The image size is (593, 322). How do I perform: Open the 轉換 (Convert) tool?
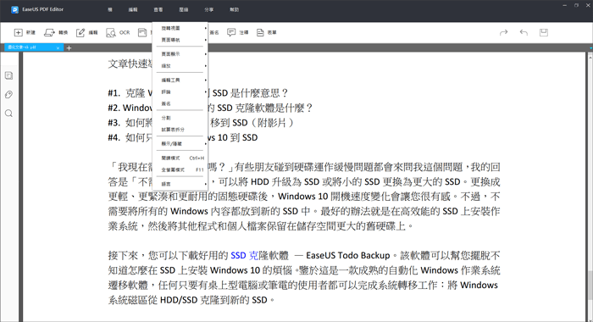click(x=56, y=32)
